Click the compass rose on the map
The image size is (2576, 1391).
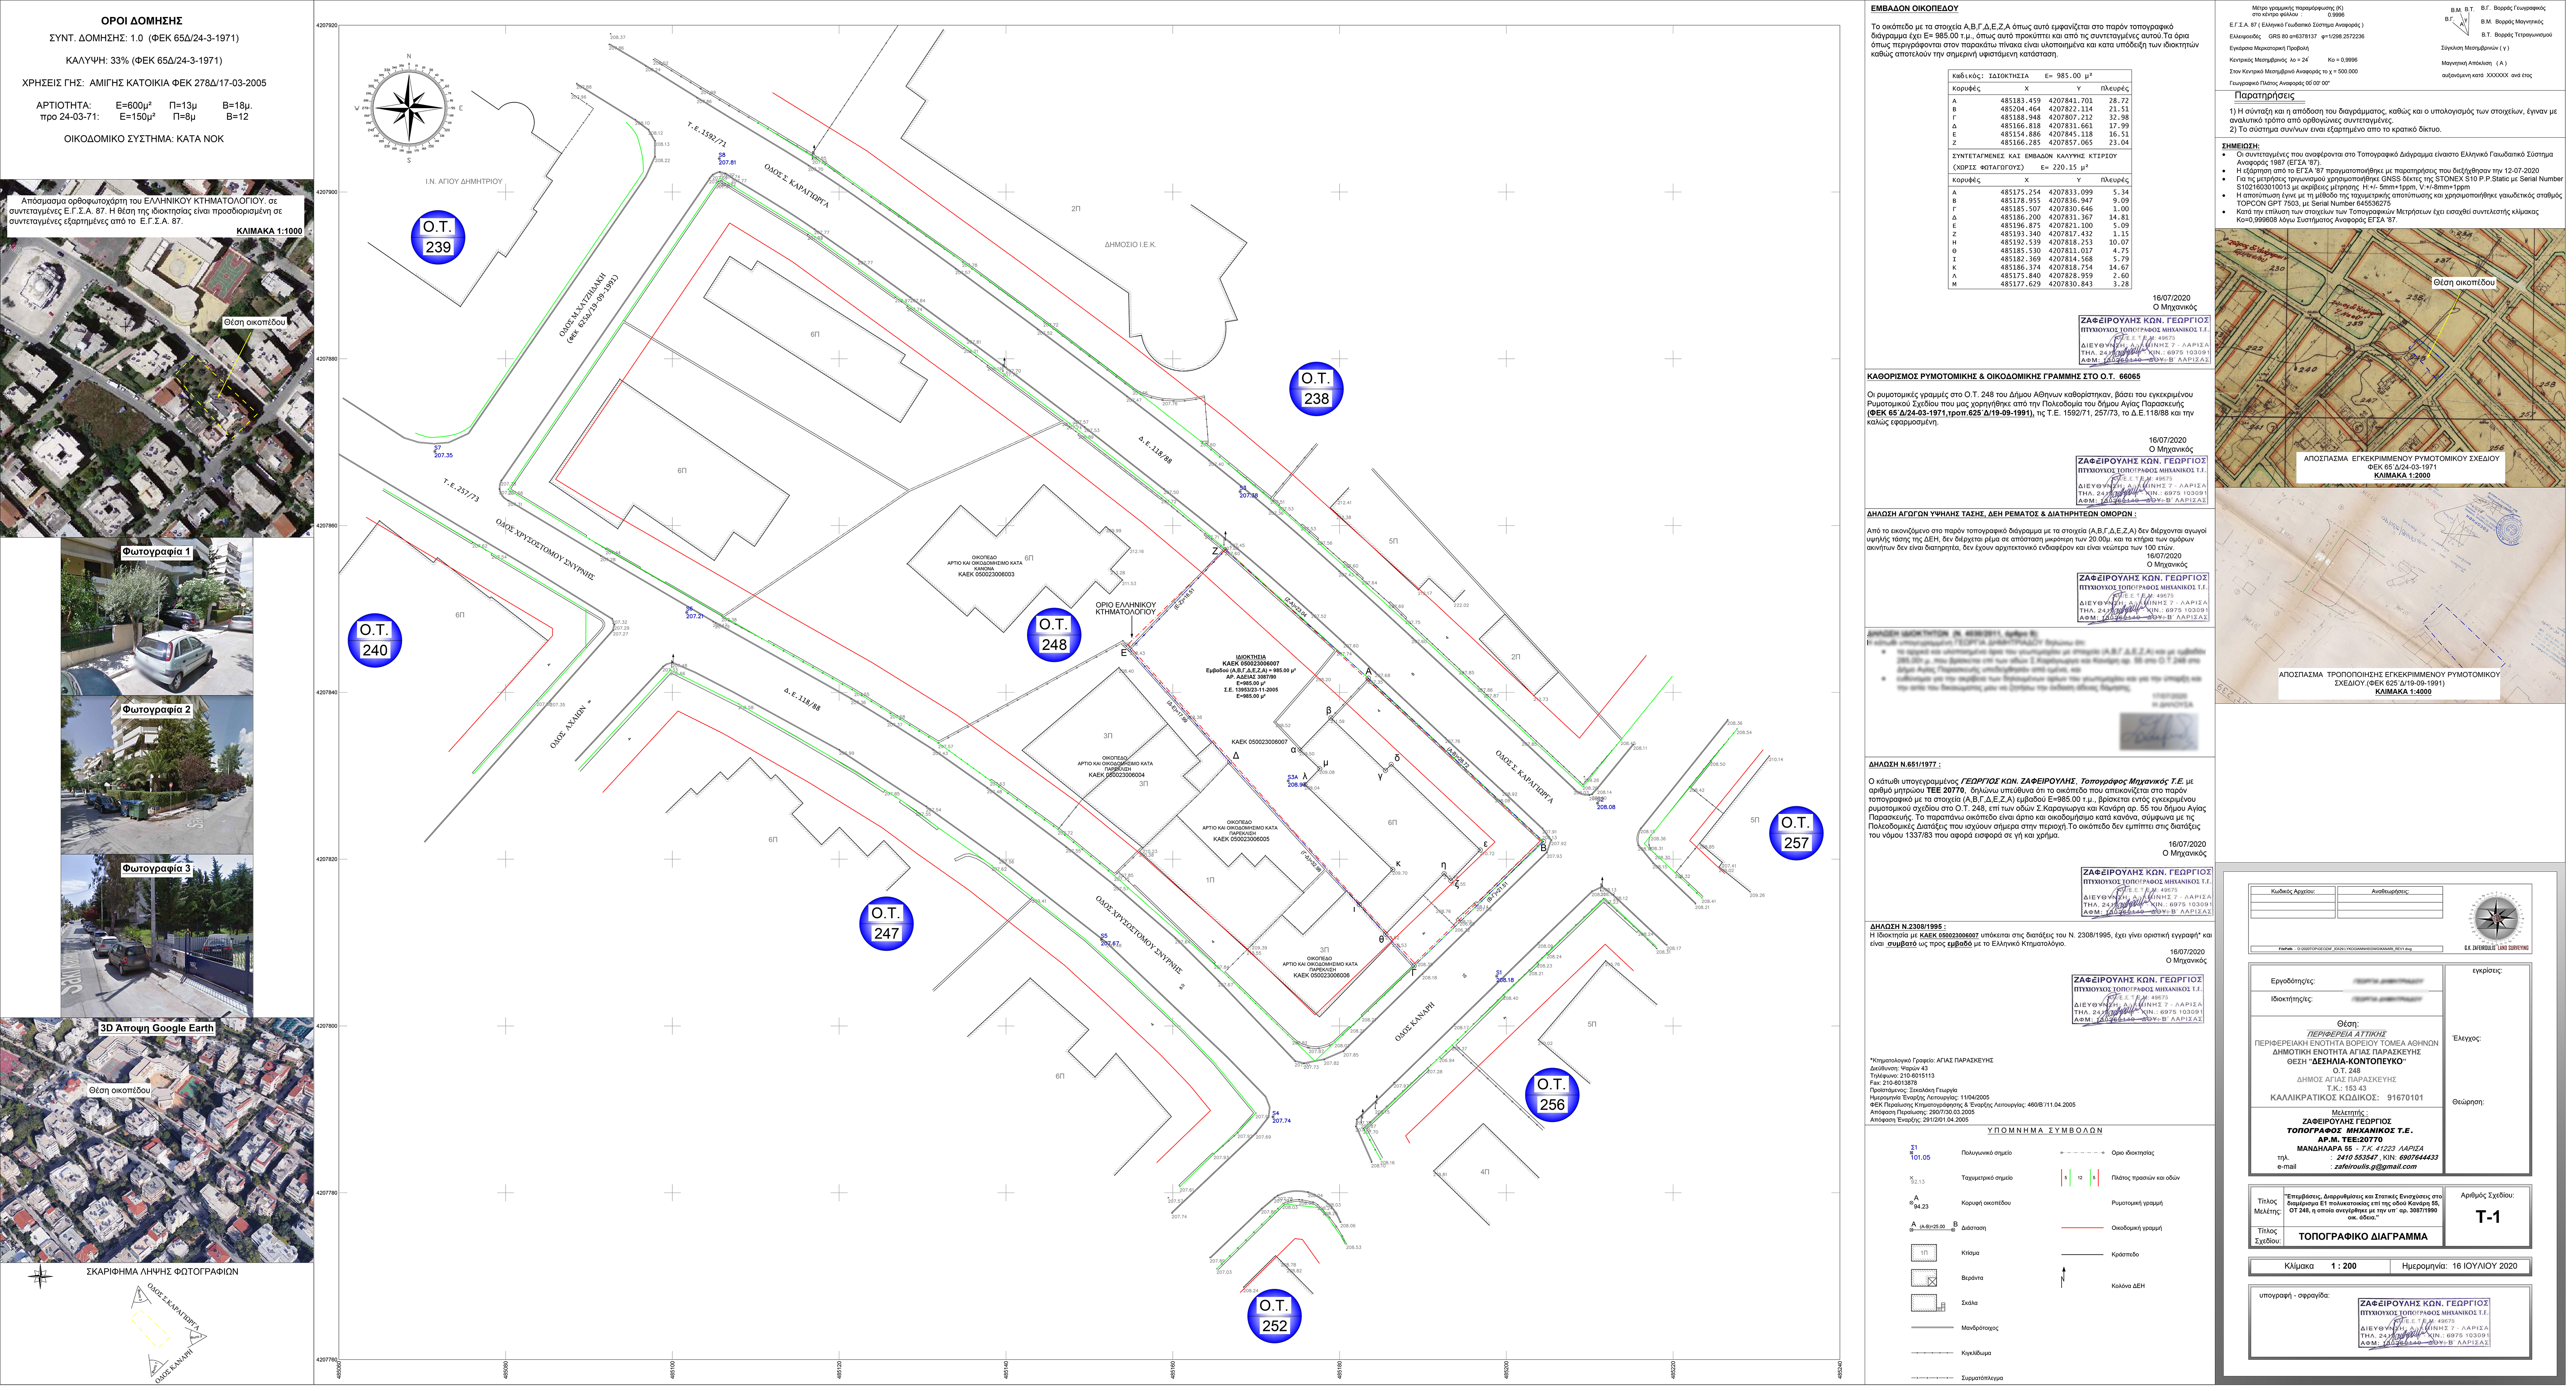coord(408,108)
